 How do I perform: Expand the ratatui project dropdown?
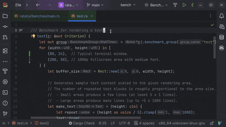pyautogui.click(x=68, y=5)
